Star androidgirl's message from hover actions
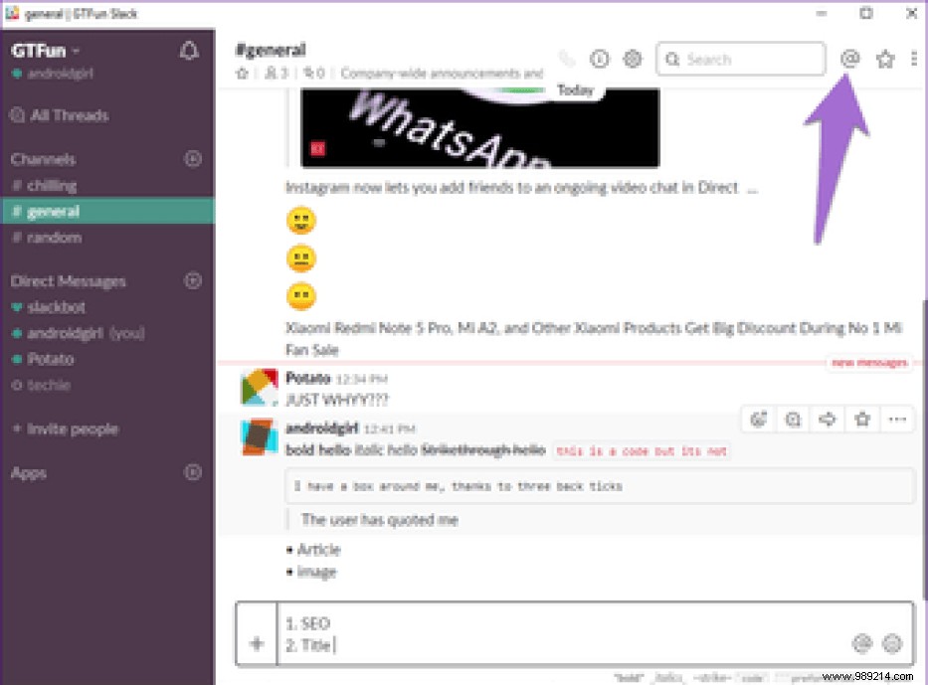The height and width of the screenshot is (685, 928). click(861, 420)
